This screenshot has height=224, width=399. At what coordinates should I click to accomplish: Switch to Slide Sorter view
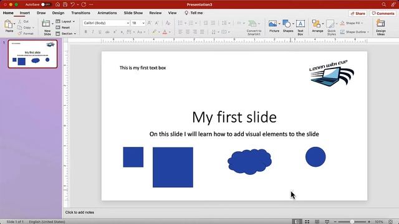pyautogui.click(x=307, y=222)
